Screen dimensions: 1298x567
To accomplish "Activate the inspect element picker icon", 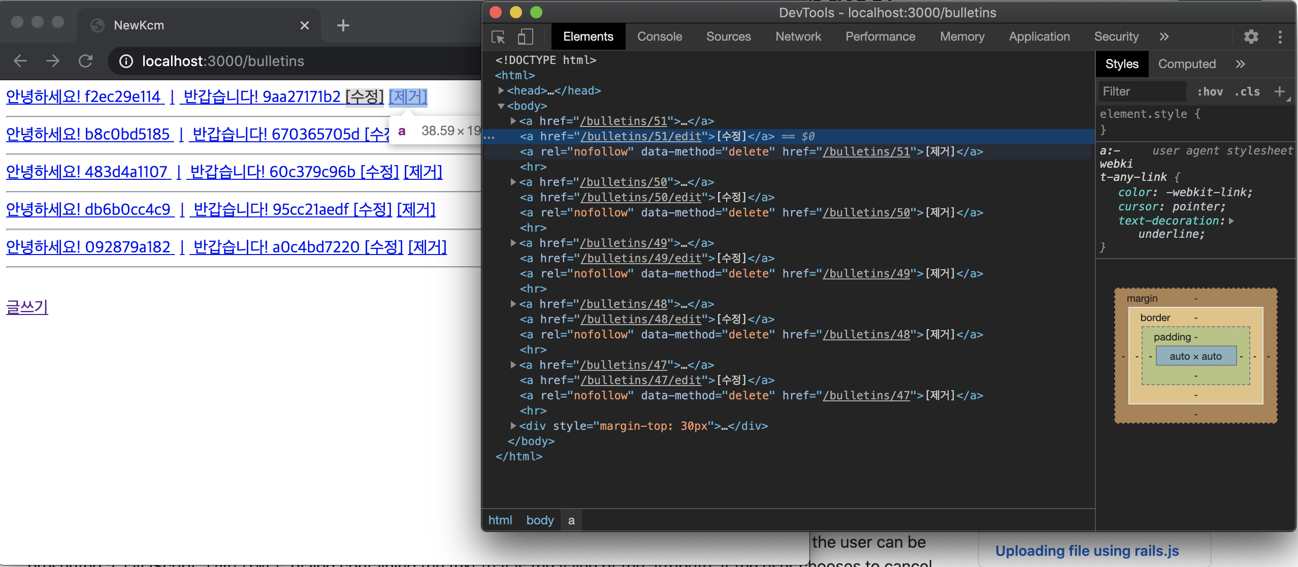I will pyautogui.click(x=498, y=37).
